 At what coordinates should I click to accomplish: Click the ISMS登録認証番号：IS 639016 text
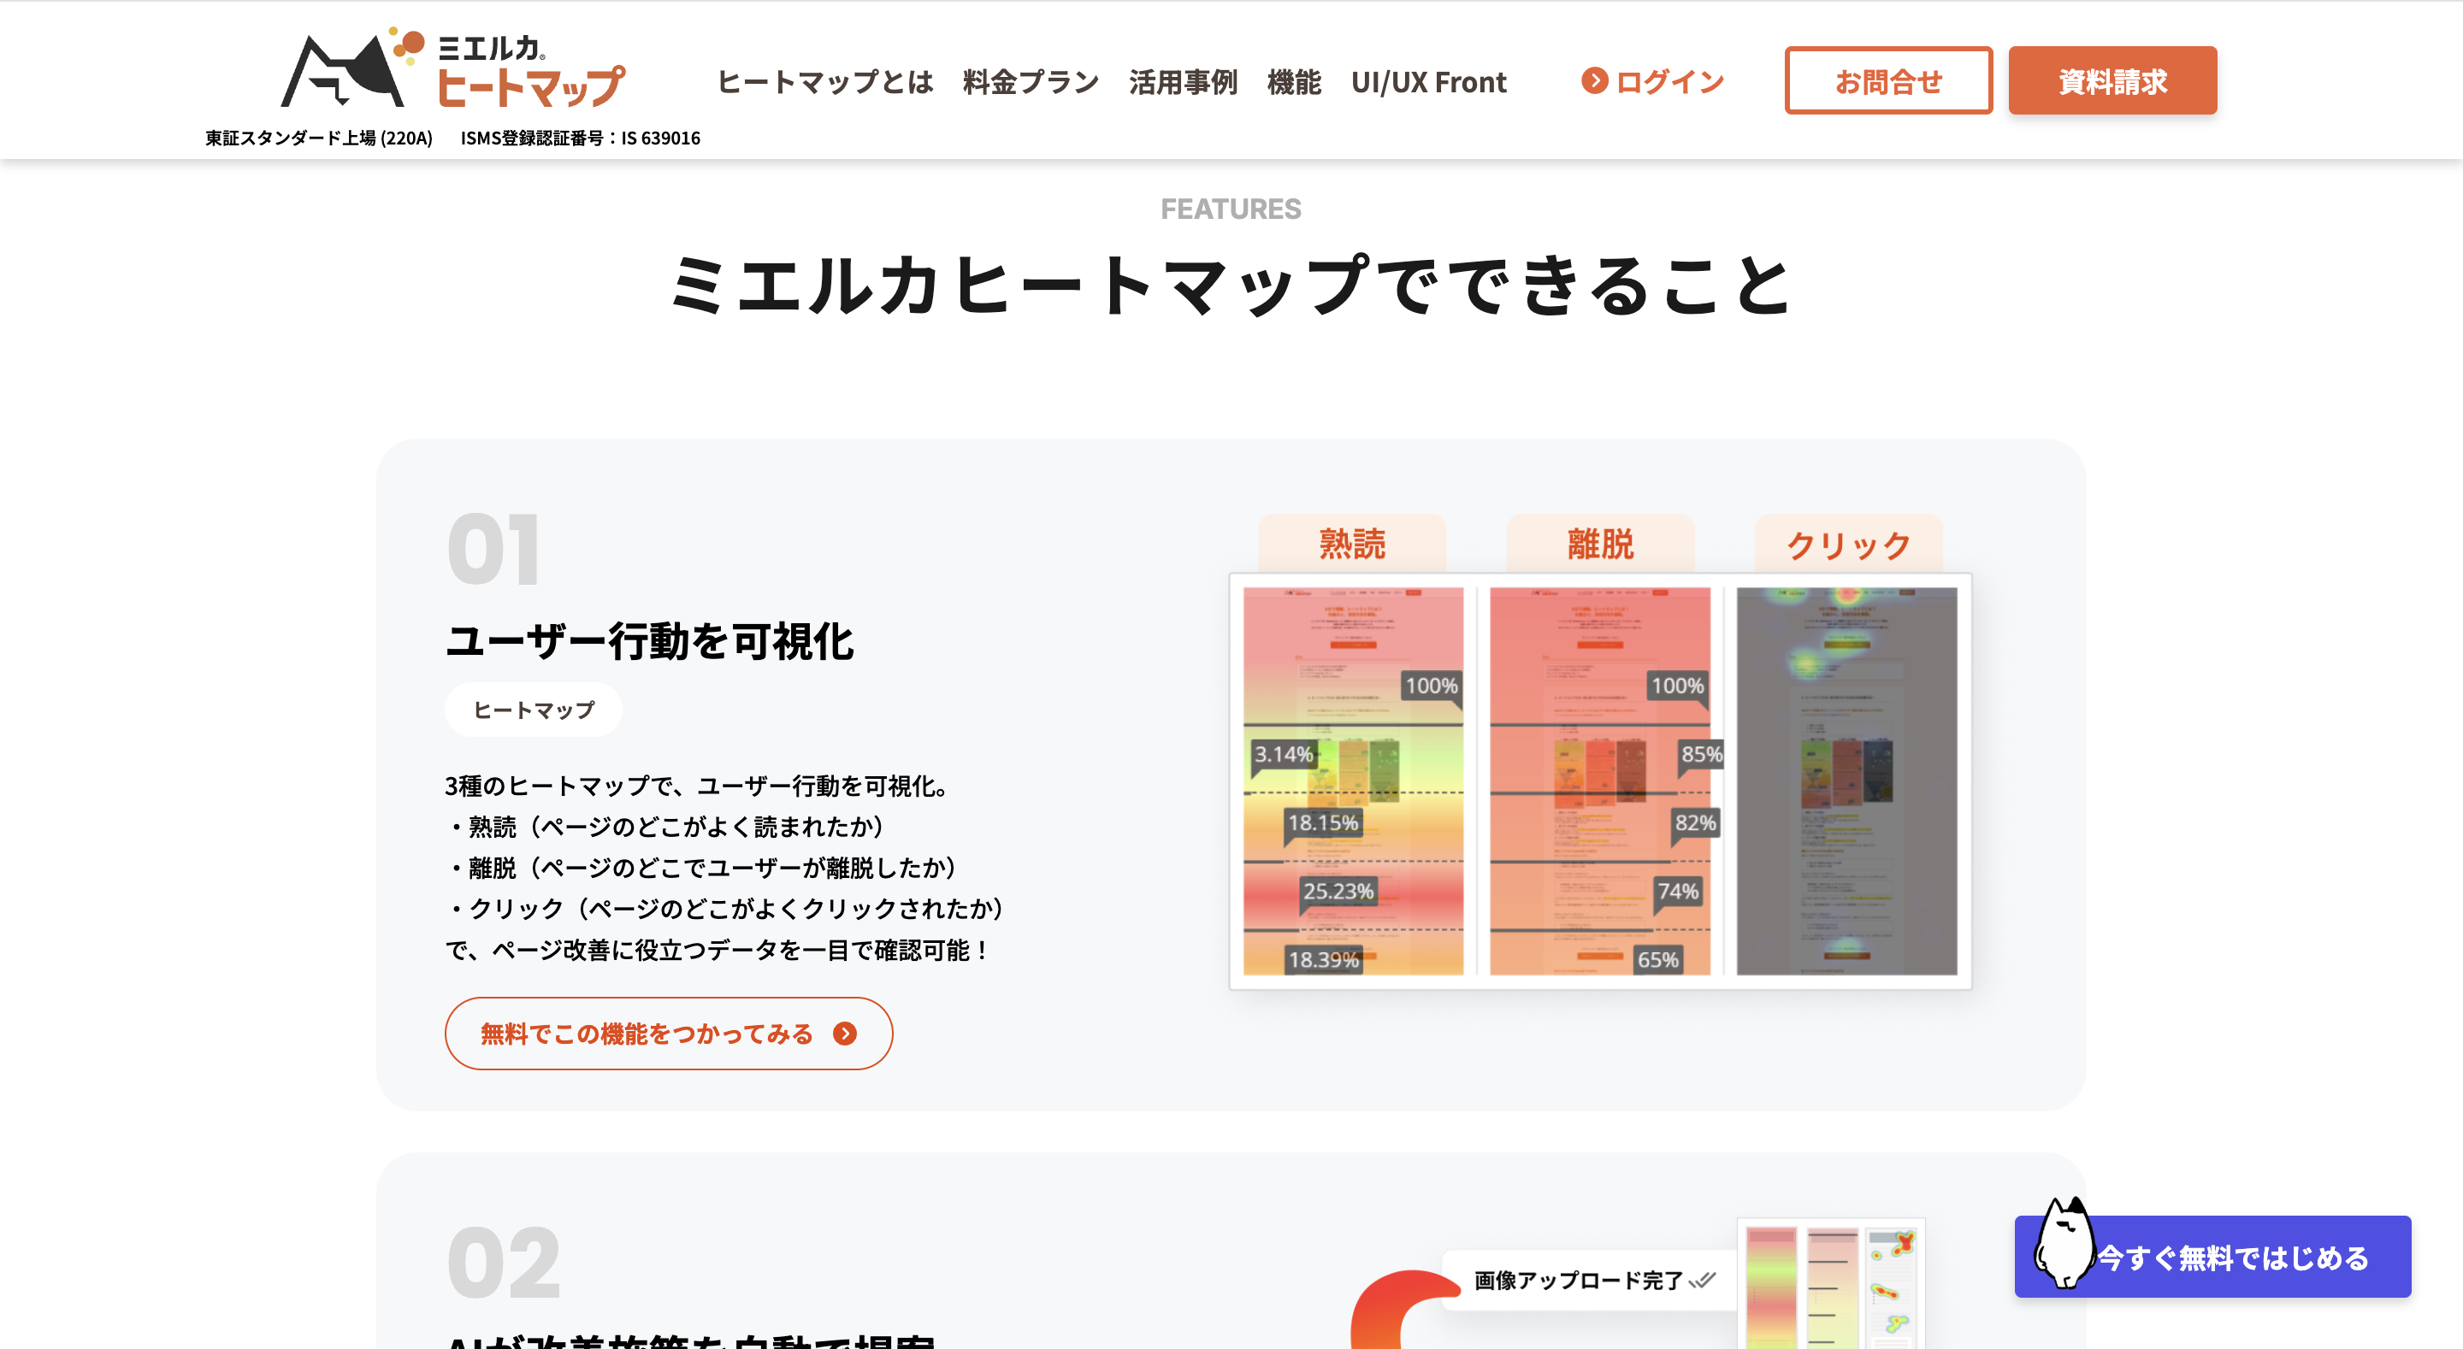tap(581, 138)
